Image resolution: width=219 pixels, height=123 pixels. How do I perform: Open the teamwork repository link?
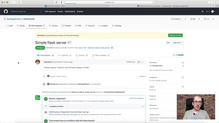click(x=29, y=19)
